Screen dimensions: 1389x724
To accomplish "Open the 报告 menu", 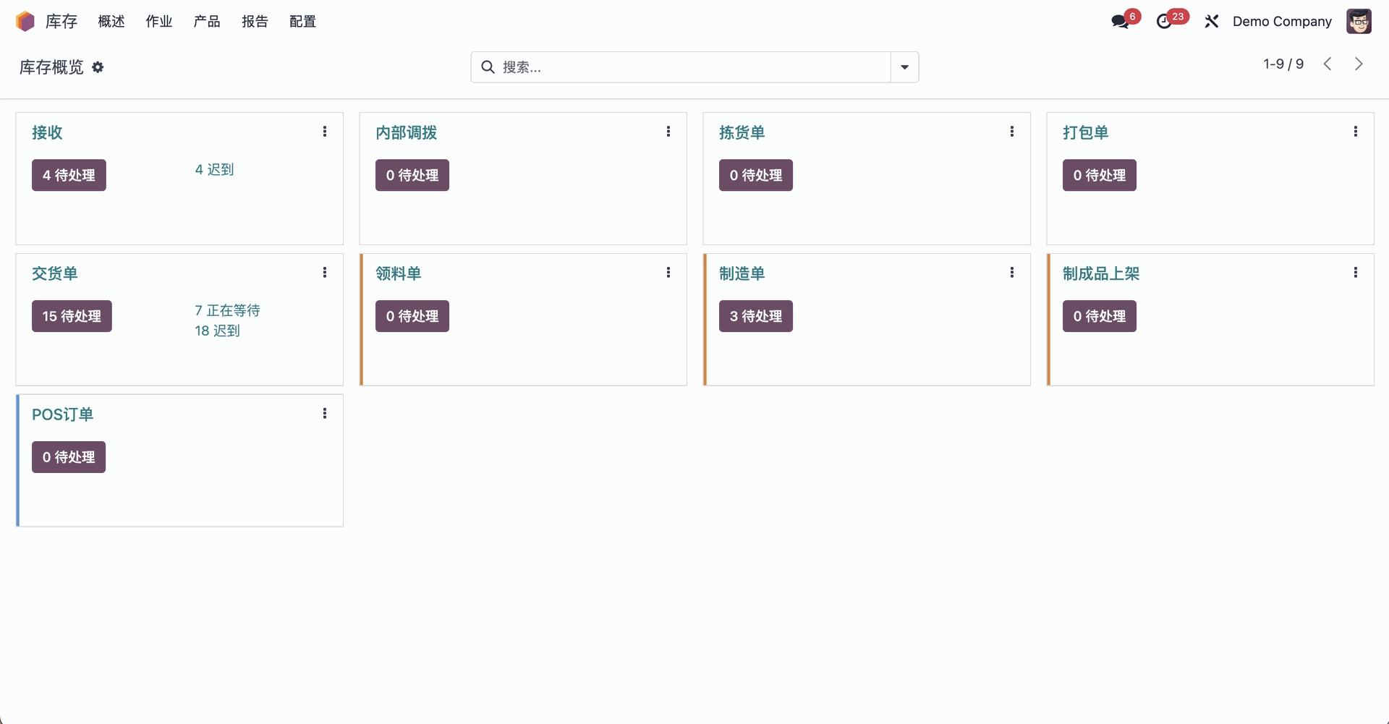I will coord(255,22).
